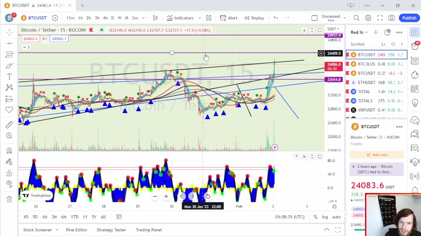Click Add note for BTCUSDT

(x=377, y=155)
